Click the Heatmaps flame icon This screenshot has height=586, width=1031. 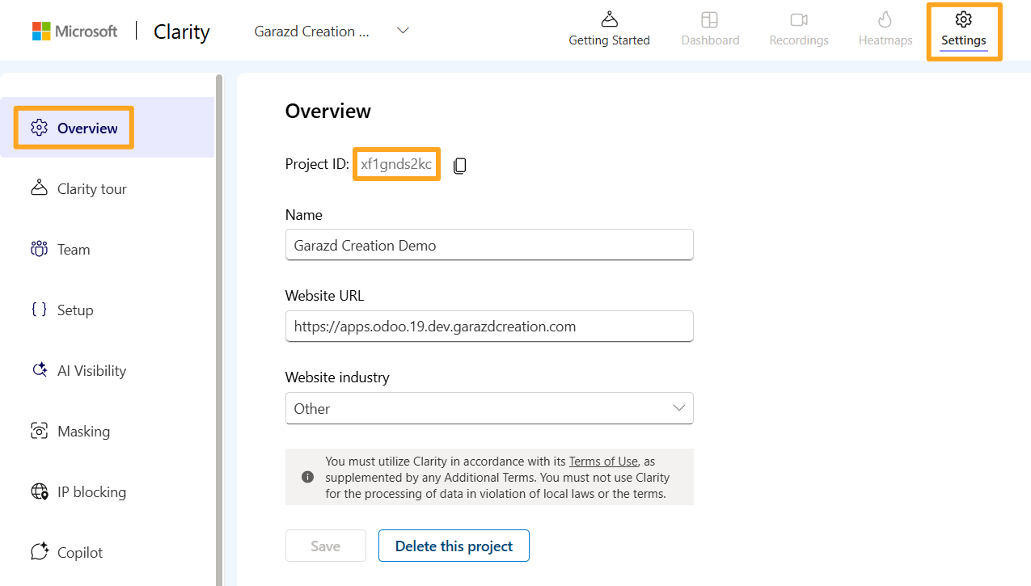pyautogui.click(x=885, y=19)
